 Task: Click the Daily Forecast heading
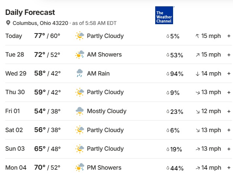pyautogui.click(x=30, y=13)
